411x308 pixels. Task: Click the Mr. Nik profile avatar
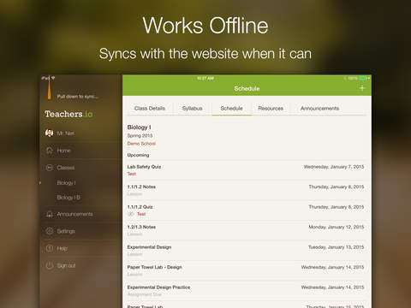(x=50, y=133)
